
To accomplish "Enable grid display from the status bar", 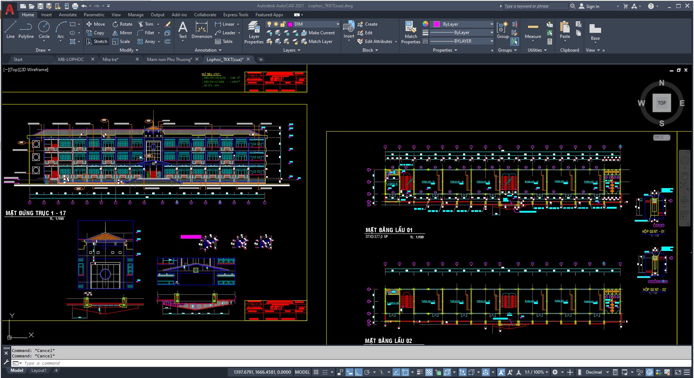I will pyautogui.click(x=316, y=372).
